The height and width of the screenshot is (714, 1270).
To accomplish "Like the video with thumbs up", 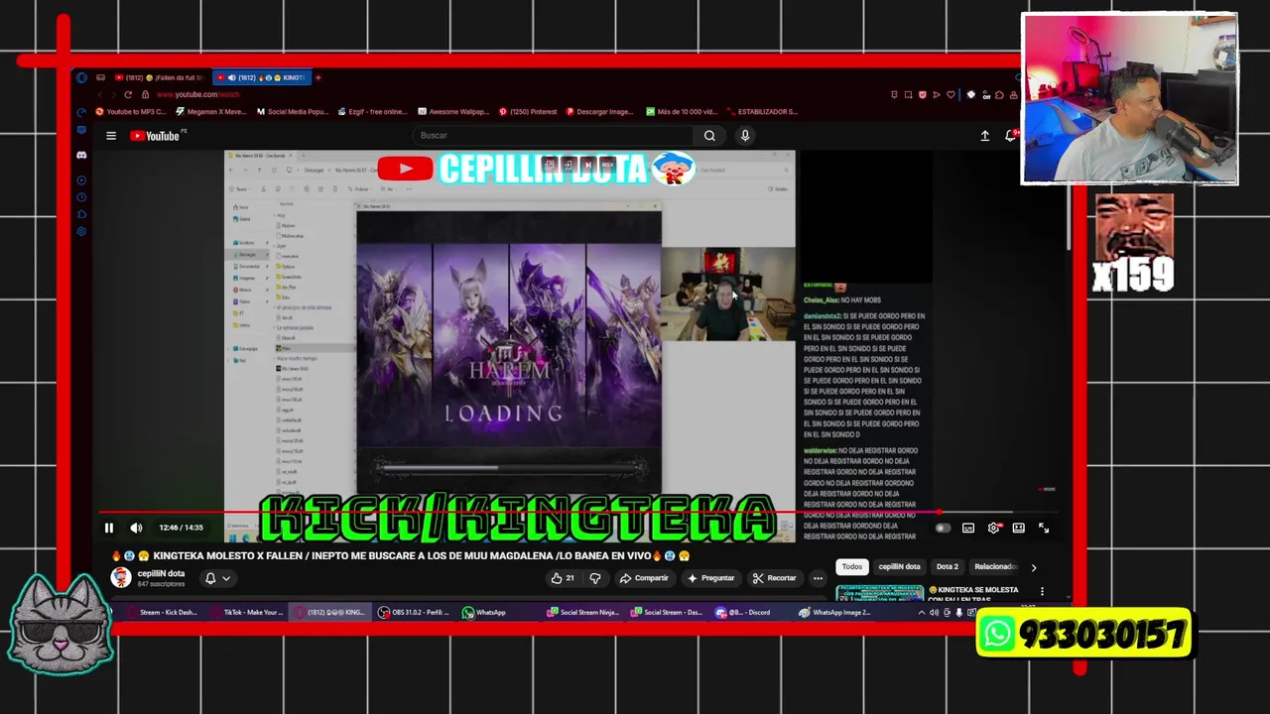I will pos(563,578).
